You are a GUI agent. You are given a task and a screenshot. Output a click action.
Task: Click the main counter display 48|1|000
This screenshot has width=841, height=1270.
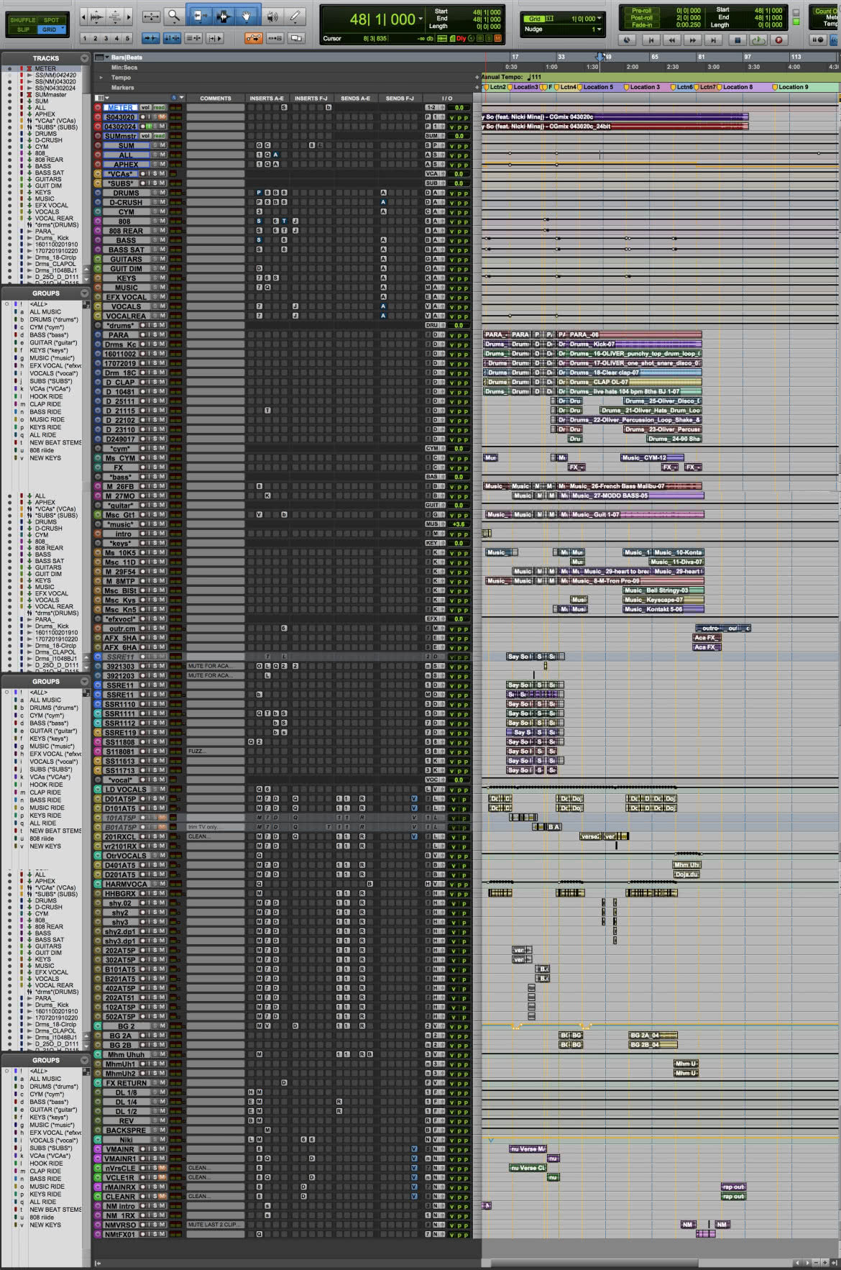pos(382,19)
